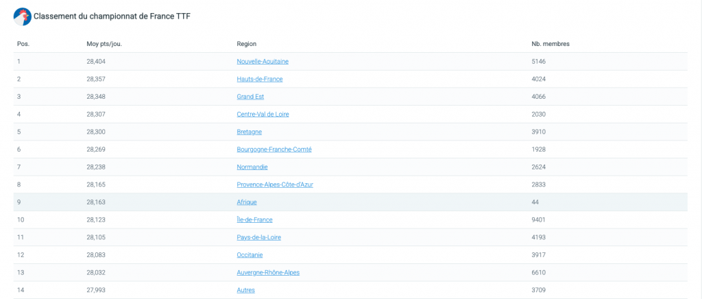Click the rooster logo icon in the header
Viewport: 702px width, 299px height.
coord(22,16)
